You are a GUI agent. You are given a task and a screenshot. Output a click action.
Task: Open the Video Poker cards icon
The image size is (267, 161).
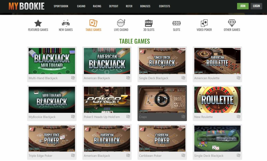click(x=204, y=23)
